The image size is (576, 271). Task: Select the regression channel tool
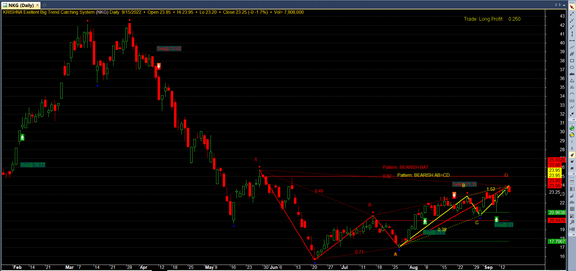[x=572, y=54]
